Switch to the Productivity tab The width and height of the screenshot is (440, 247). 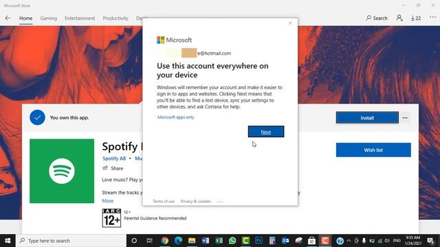(115, 19)
